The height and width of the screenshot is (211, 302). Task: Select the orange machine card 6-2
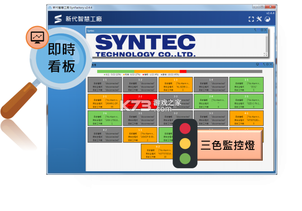click(157, 152)
